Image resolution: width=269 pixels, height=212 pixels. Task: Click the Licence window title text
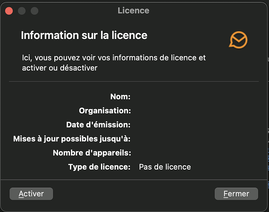click(133, 11)
